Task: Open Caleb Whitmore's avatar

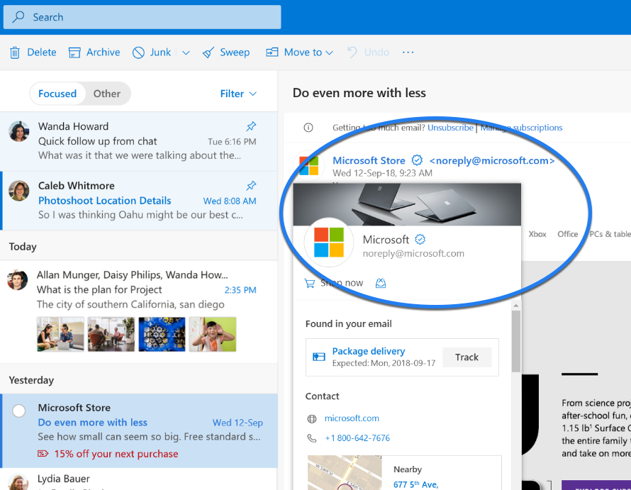Action: [19, 191]
